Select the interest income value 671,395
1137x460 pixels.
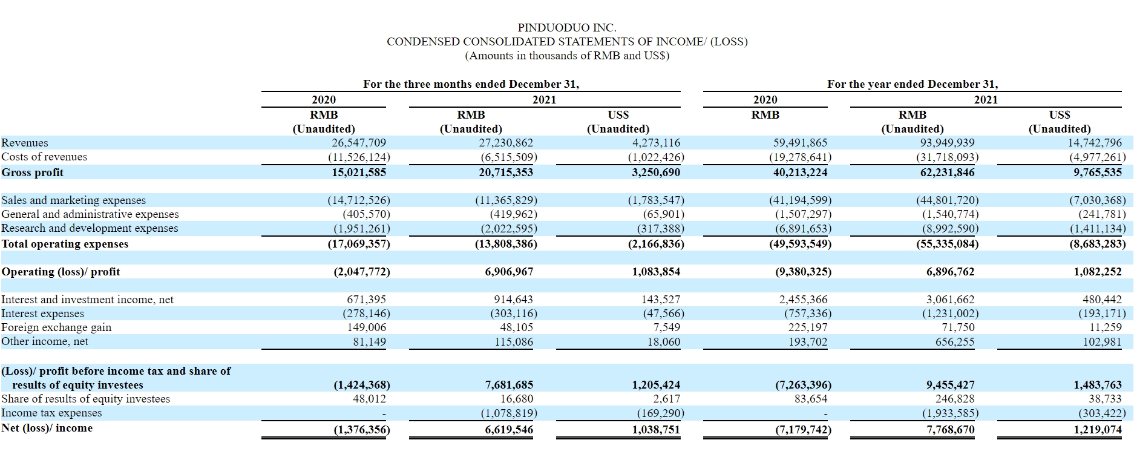pyautogui.click(x=366, y=300)
